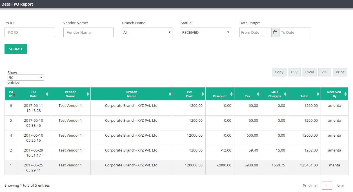The image size is (353, 192).
Task: Focus the PO ID input field
Action: coord(30,32)
